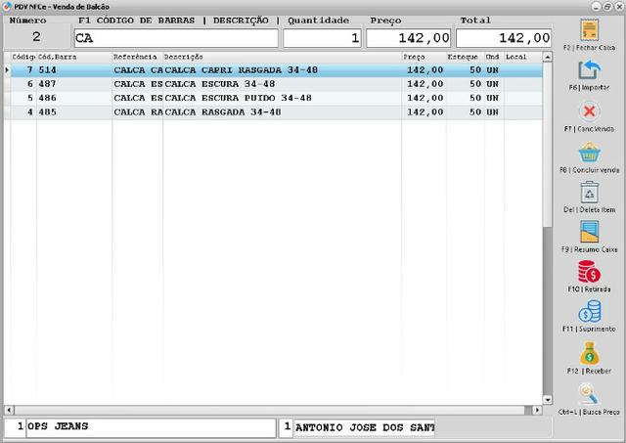The height and width of the screenshot is (443, 626).
Task: Cancel the sale with F7 Canc.Venda
Action: (589, 111)
